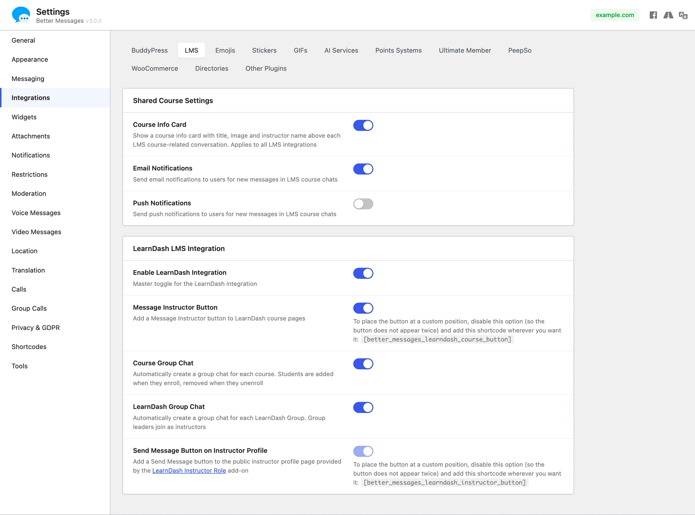The width and height of the screenshot is (695, 515).
Task: Open Translation settings in sidebar
Action: [55, 270]
